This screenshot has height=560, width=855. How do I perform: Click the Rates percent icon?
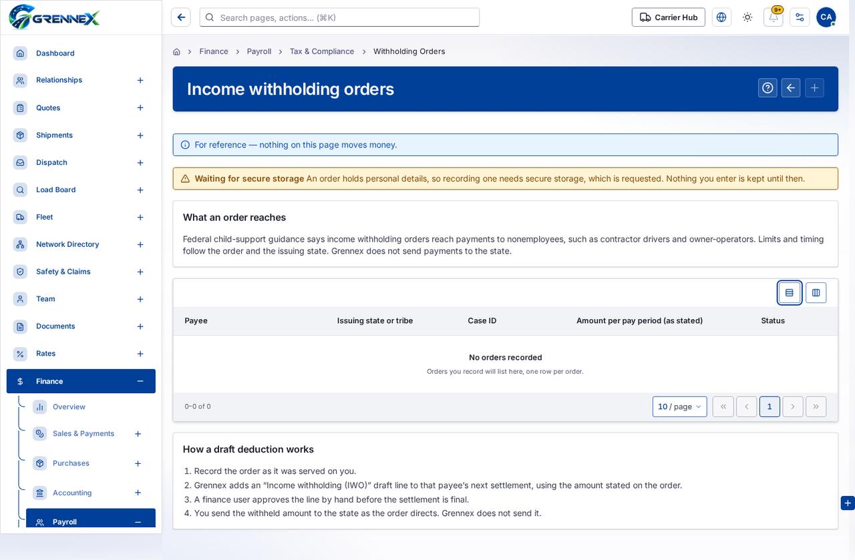[21, 354]
